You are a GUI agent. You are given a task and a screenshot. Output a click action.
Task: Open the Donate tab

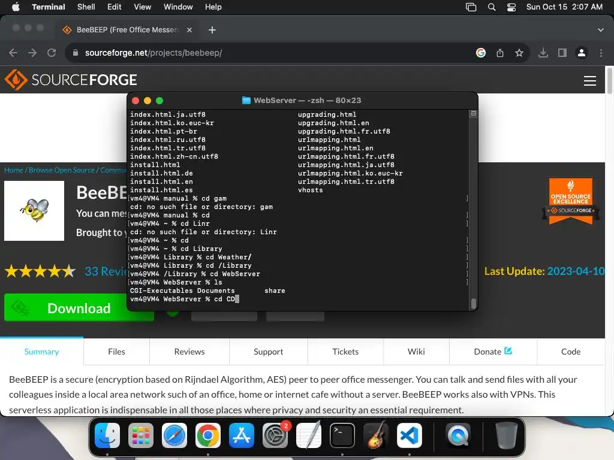(493, 351)
